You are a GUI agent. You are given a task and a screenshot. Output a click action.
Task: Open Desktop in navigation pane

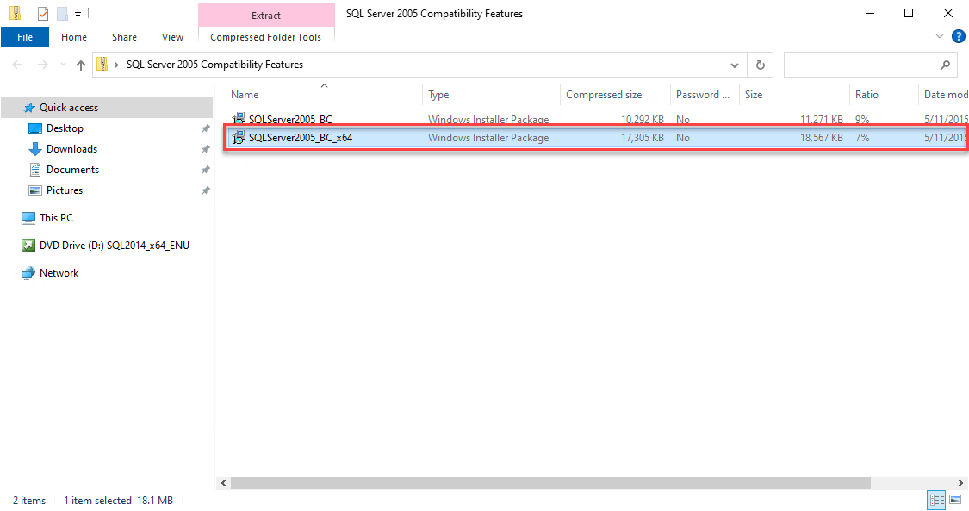[x=65, y=128]
